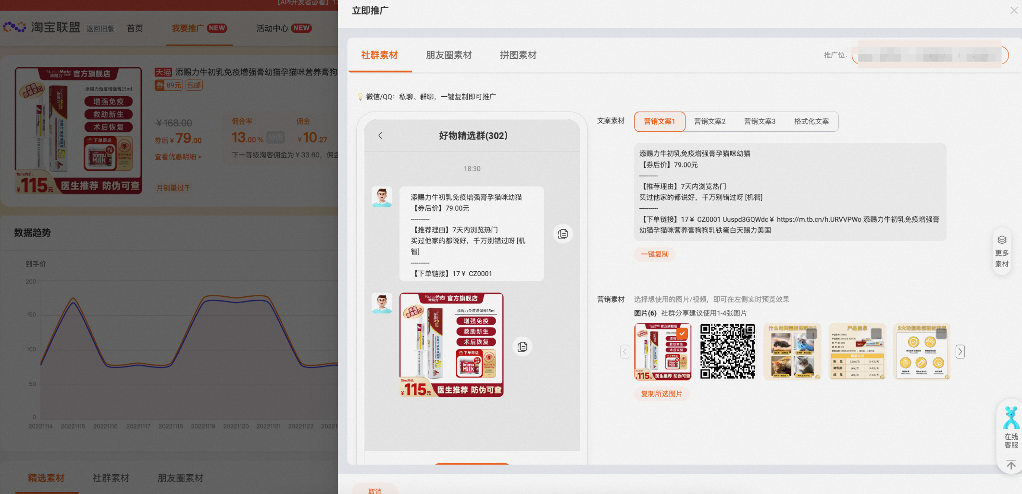Open 首页 in the top navigation
1022x494 pixels.
[x=135, y=28]
